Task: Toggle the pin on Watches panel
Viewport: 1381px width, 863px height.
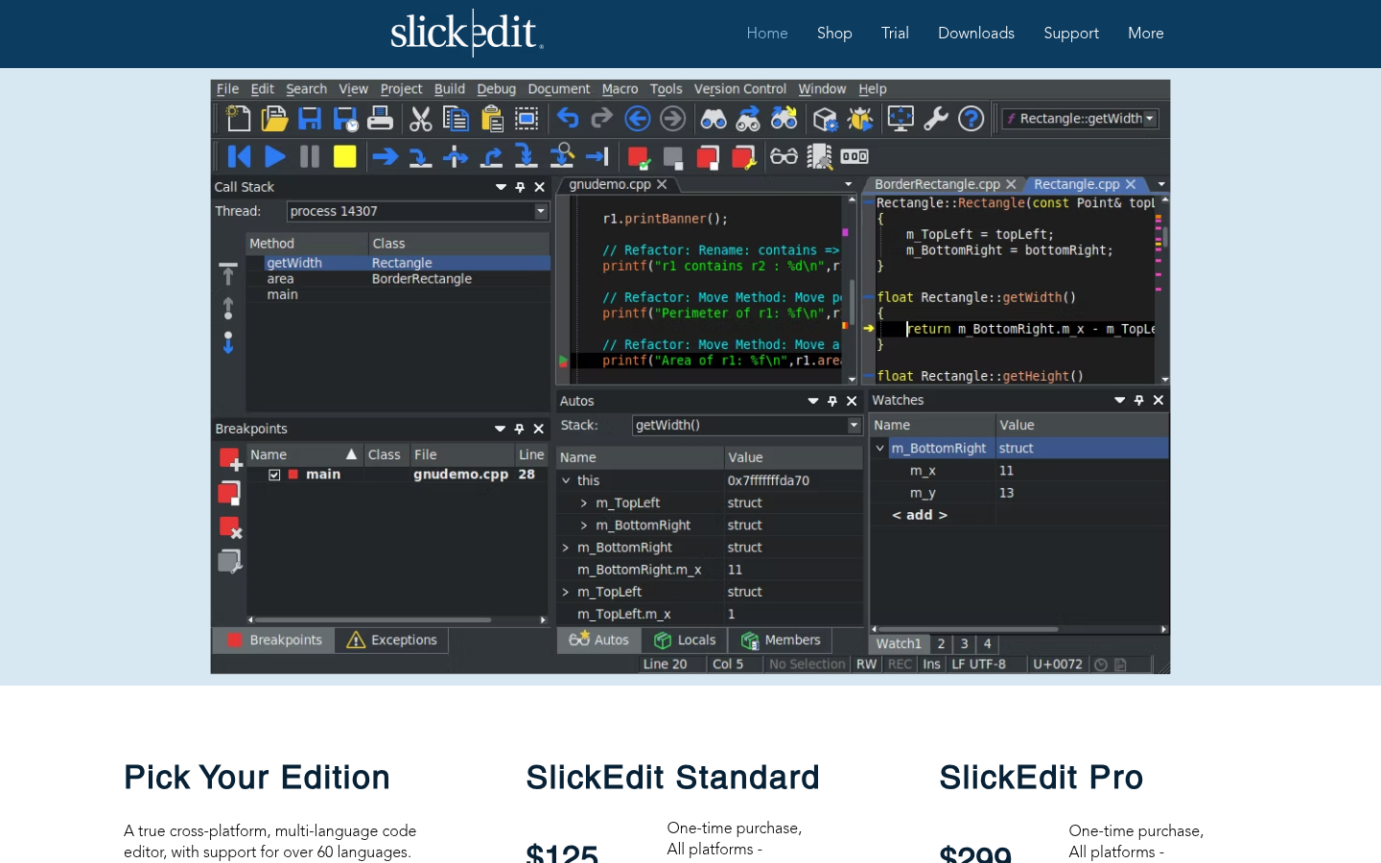Action: tap(1138, 400)
